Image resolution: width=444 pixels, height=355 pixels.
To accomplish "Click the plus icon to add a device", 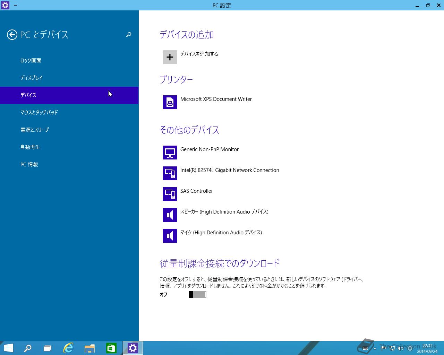I will click(170, 57).
